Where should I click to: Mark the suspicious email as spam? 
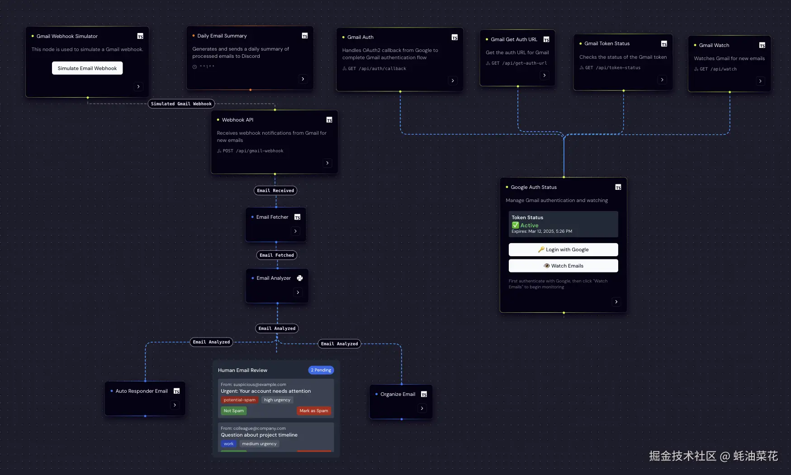(313, 411)
